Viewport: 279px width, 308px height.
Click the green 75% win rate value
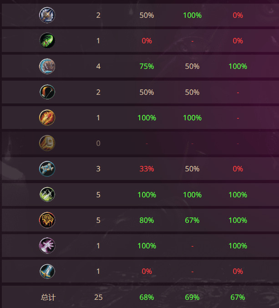click(147, 66)
